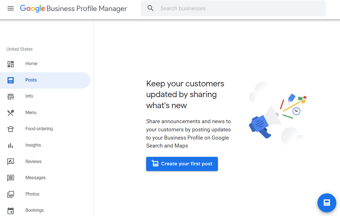Viewport: 340px width, 216px height.
Task: Open the Menu section label
Action: pyautogui.click(x=31, y=113)
